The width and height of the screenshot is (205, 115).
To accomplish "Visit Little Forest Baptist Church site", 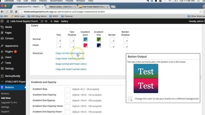I will click(22, 21).
